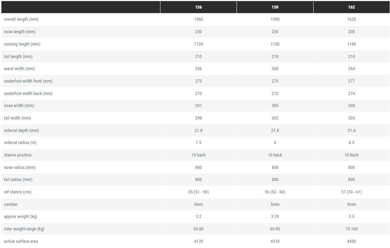This screenshot has height=248, width=390.
Task: Click the waist width (mm) label
Action: click(x=19, y=69)
